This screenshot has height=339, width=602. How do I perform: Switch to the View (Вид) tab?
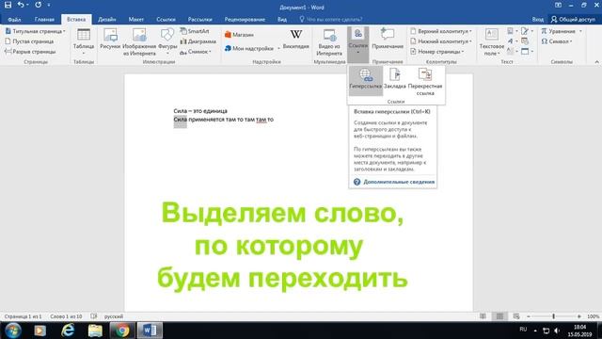[x=282, y=19]
